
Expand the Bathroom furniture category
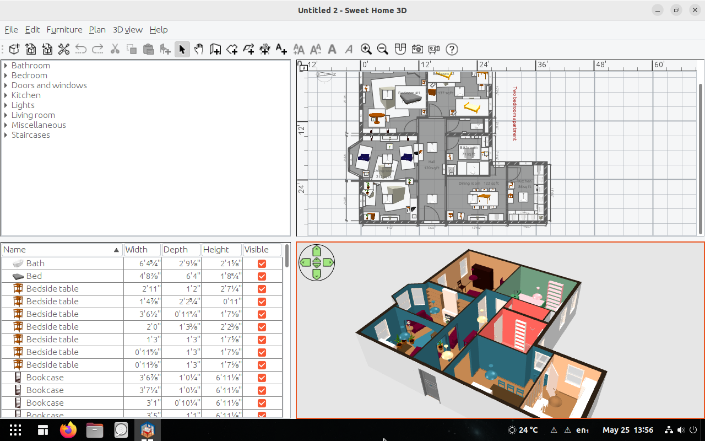(6, 66)
